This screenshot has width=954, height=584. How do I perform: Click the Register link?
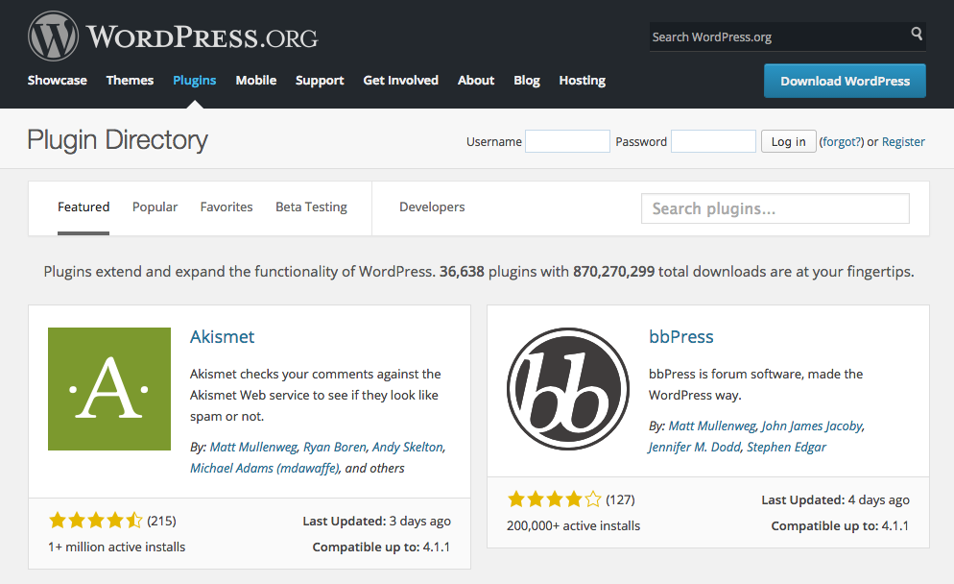click(903, 141)
